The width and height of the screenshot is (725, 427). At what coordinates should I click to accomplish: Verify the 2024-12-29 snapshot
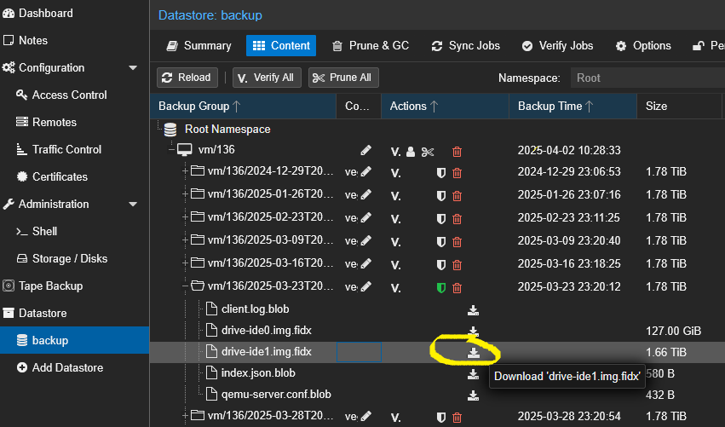[x=395, y=172]
